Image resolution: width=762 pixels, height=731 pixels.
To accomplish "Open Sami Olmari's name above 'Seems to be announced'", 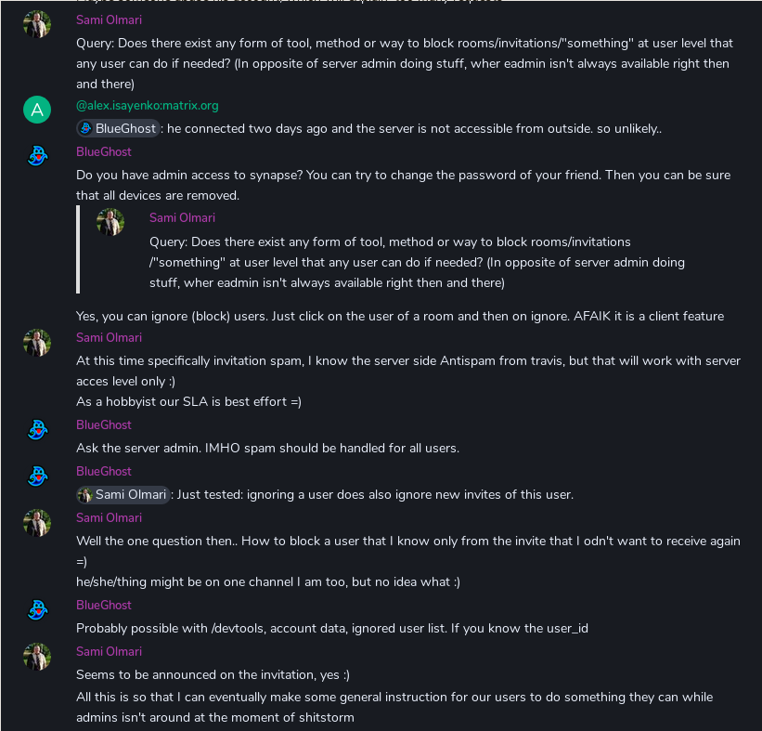I will [109, 651].
